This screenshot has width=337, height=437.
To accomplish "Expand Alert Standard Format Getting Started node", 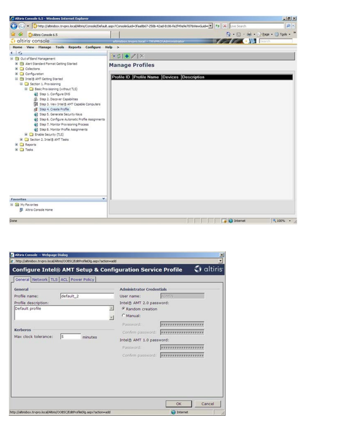I will coord(16,64).
